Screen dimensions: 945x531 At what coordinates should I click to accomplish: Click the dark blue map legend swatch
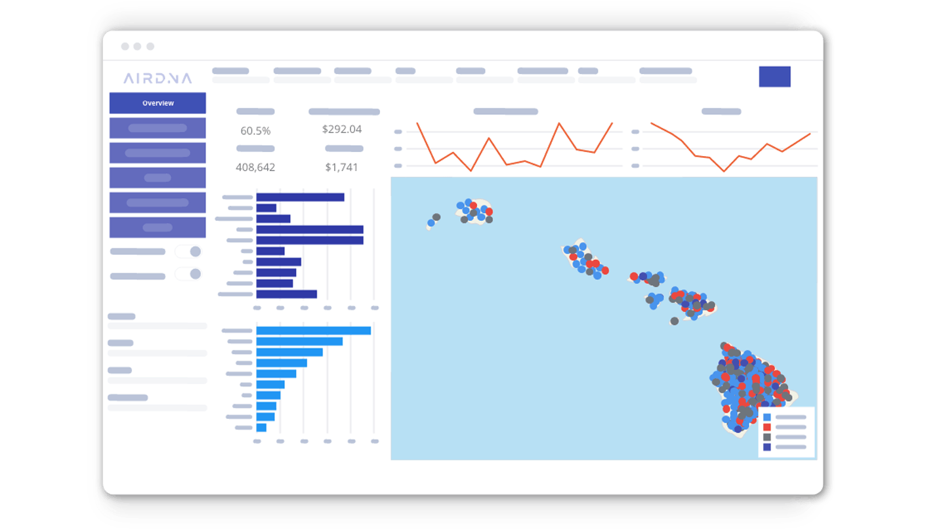tap(766, 447)
